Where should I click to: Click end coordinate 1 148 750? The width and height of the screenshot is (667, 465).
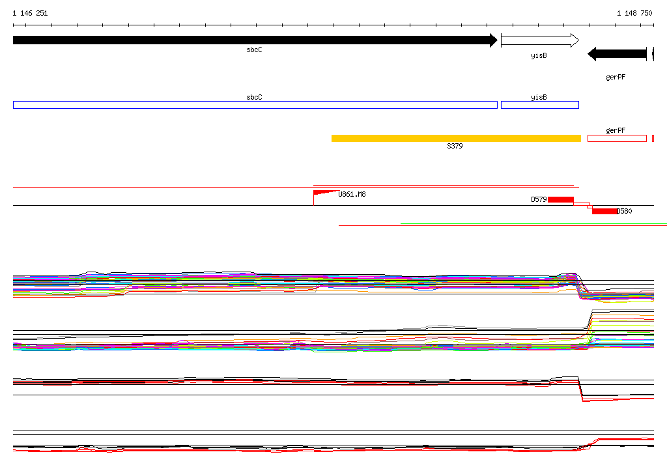(x=634, y=13)
